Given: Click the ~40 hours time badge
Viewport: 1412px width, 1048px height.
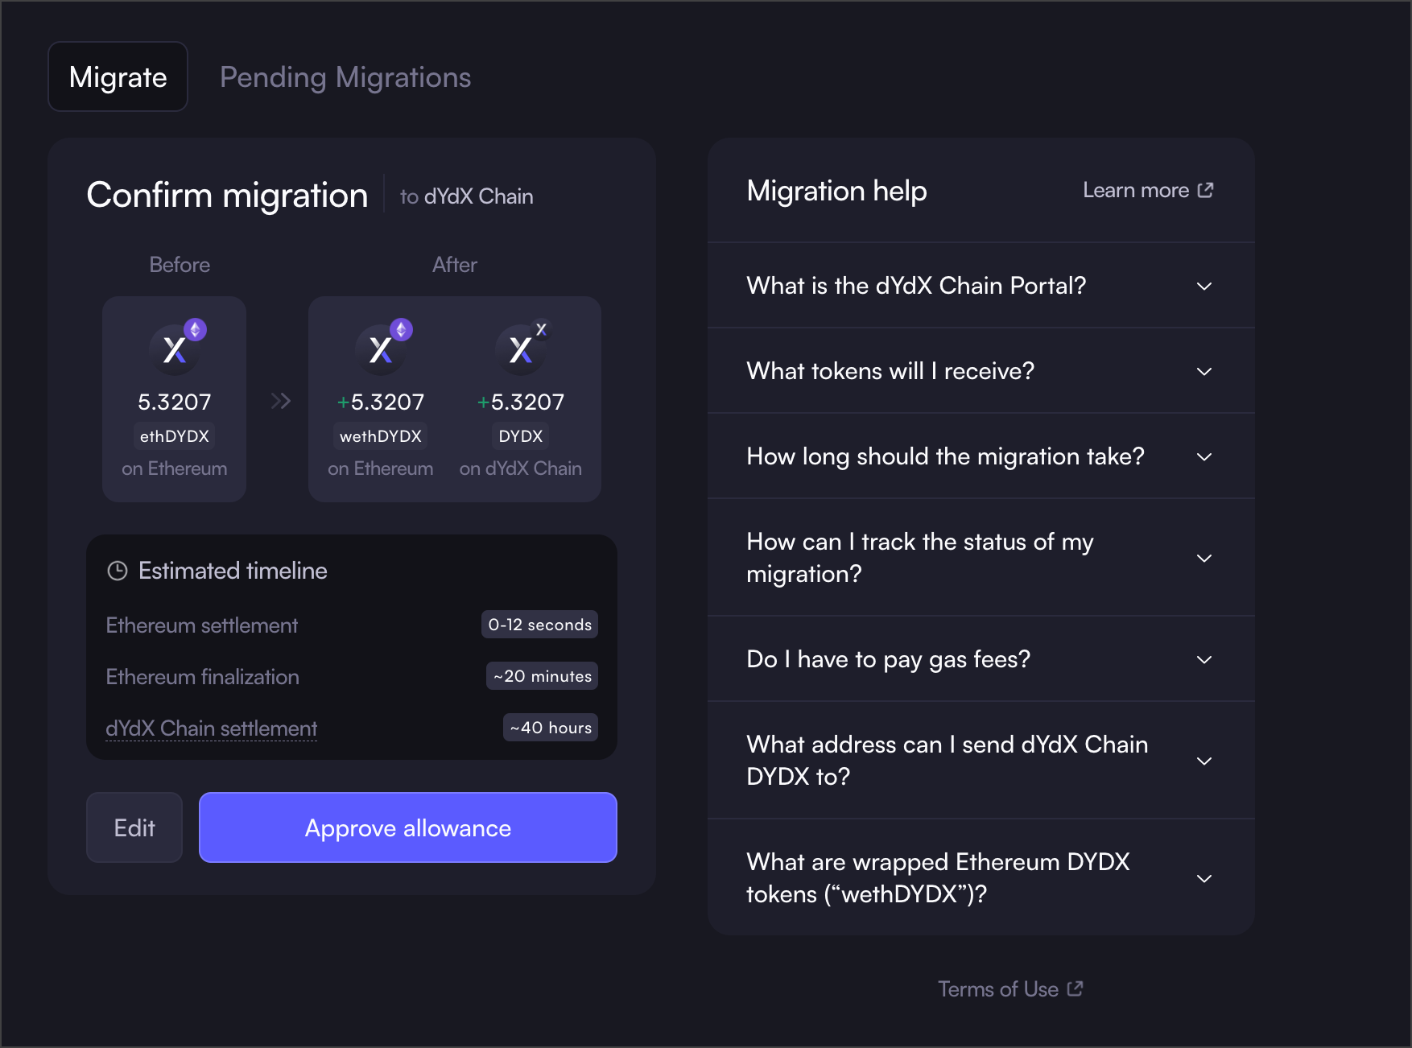Looking at the screenshot, I should pos(551,728).
